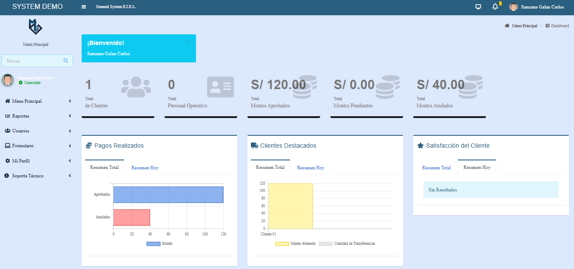Viewport: 574px width, 269px height.
Task: Close the Bienvenido welcome alert
Action: click(x=189, y=42)
